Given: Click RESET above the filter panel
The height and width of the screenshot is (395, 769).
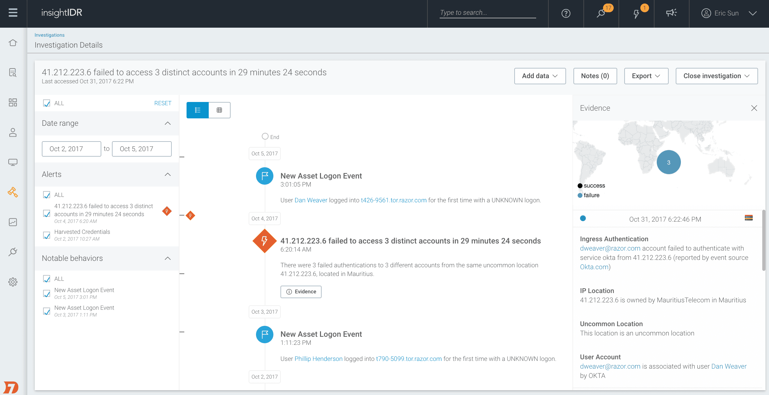Looking at the screenshot, I should pyautogui.click(x=163, y=103).
